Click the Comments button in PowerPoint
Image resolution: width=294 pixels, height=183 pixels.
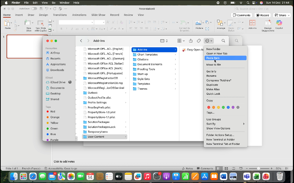tap(241, 15)
